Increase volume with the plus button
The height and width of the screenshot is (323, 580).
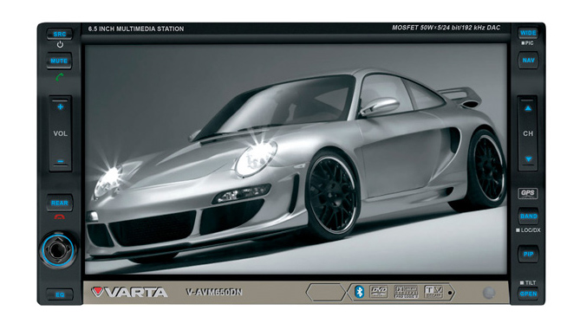pos(61,107)
